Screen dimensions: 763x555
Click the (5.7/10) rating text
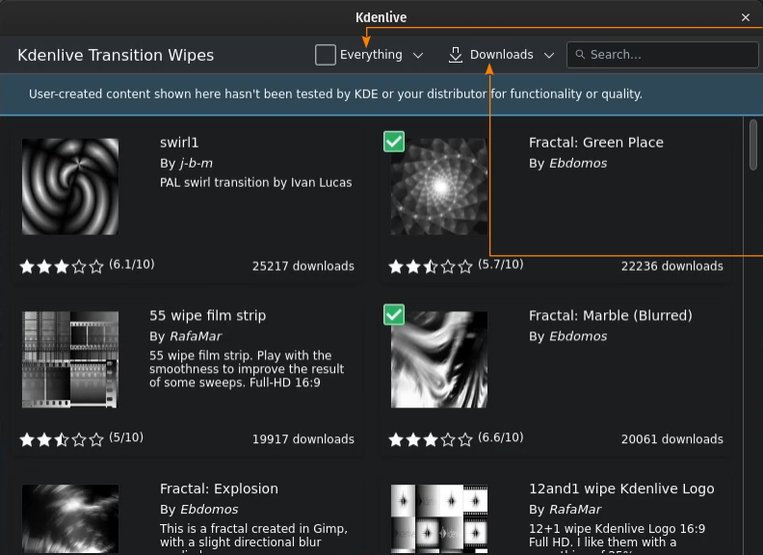[x=501, y=264]
